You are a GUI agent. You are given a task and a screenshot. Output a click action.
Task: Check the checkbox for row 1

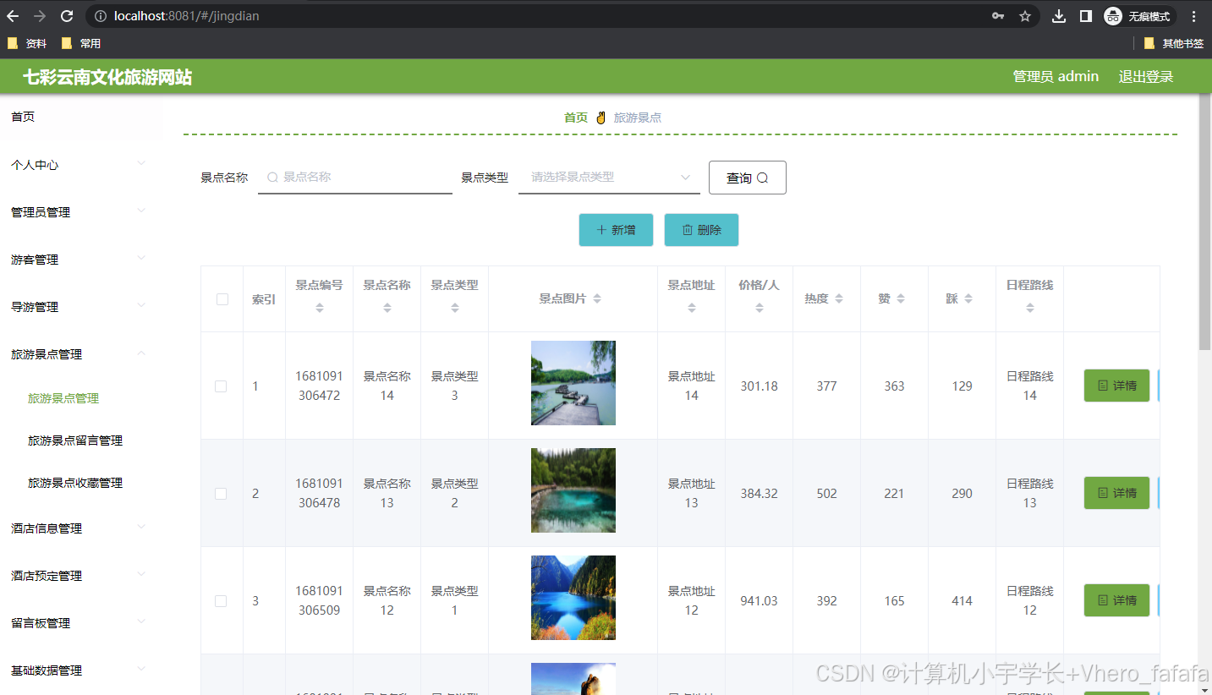click(x=222, y=386)
